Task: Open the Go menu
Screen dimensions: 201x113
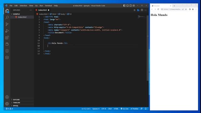Action: click(36, 6)
